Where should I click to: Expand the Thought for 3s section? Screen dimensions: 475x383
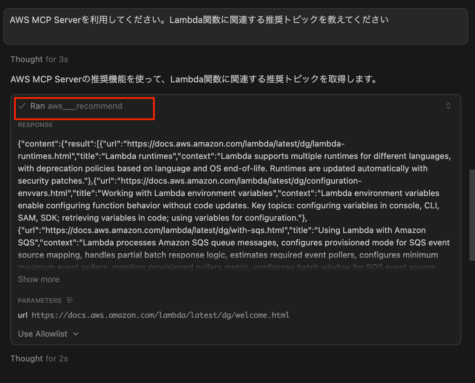39,59
